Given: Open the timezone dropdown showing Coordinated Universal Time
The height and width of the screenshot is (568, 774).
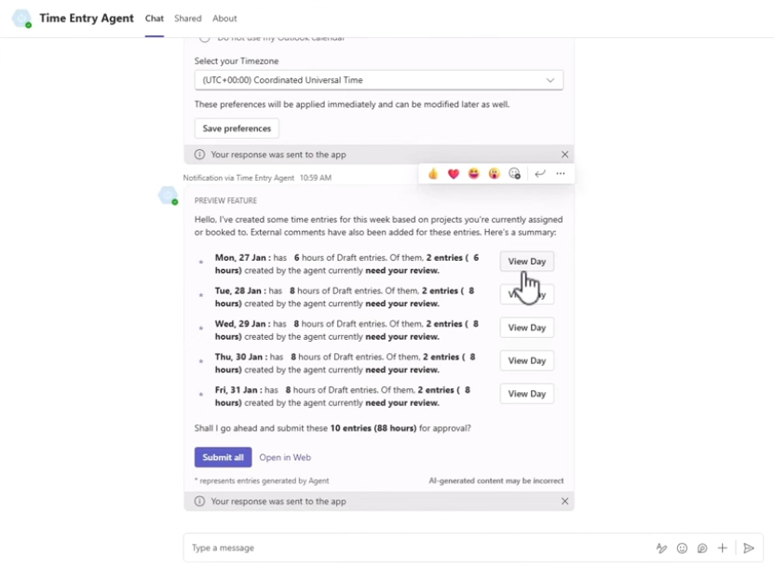Looking at the screenshot, I should pyautogui.click(x=378, y=80).
